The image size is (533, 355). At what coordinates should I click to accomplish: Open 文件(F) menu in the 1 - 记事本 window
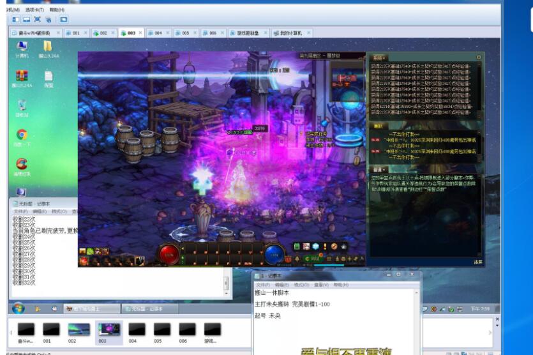coord(263,285)
